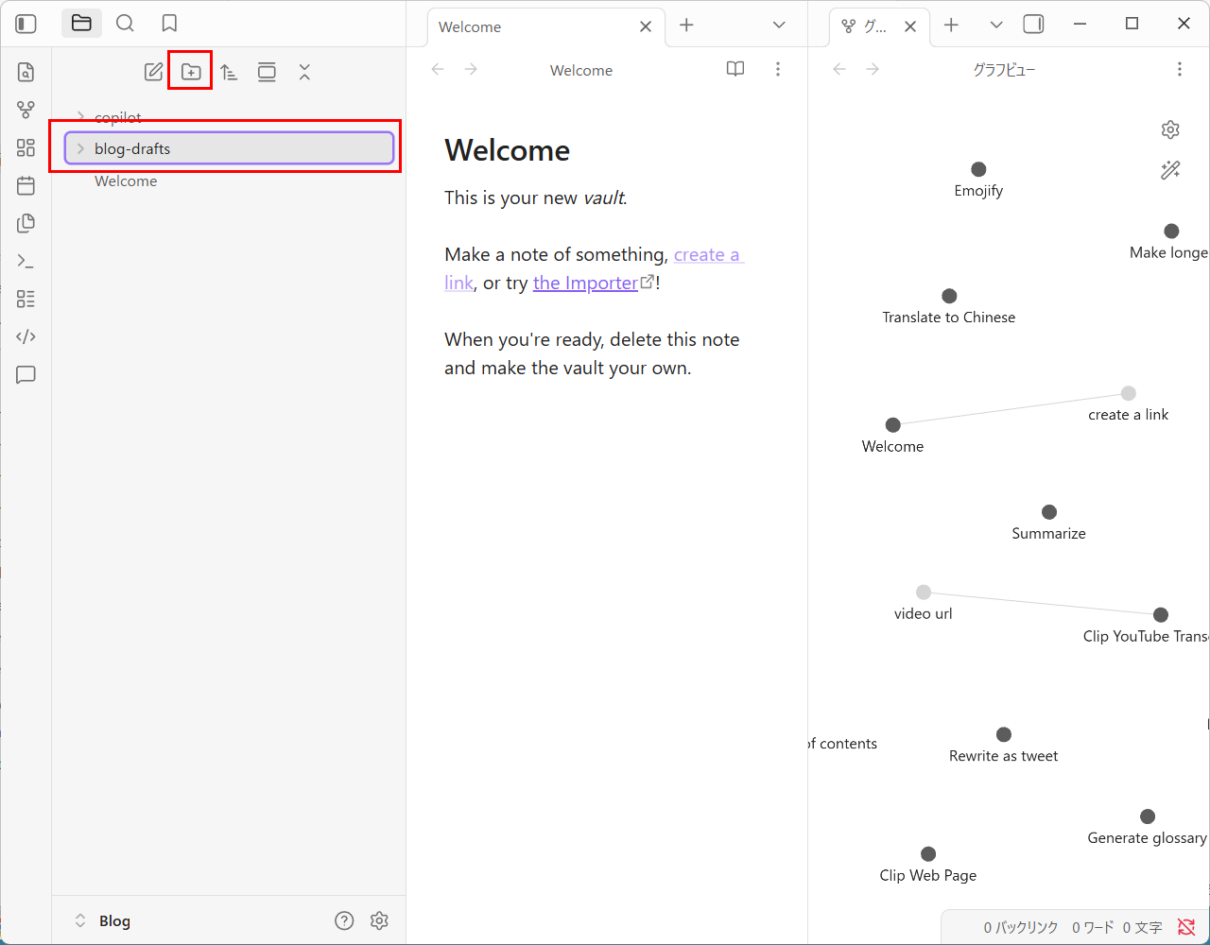Toggle the left sidebar
The image size is (1210, 945).
(x=26, y=24)
